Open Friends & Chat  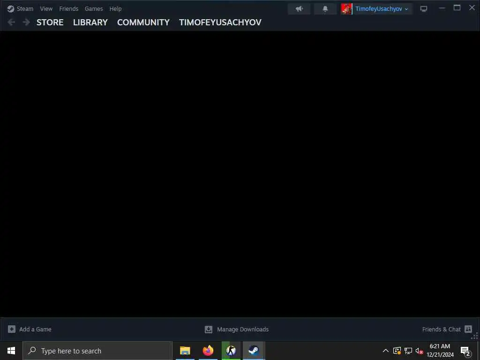click(x=441, y=330)
